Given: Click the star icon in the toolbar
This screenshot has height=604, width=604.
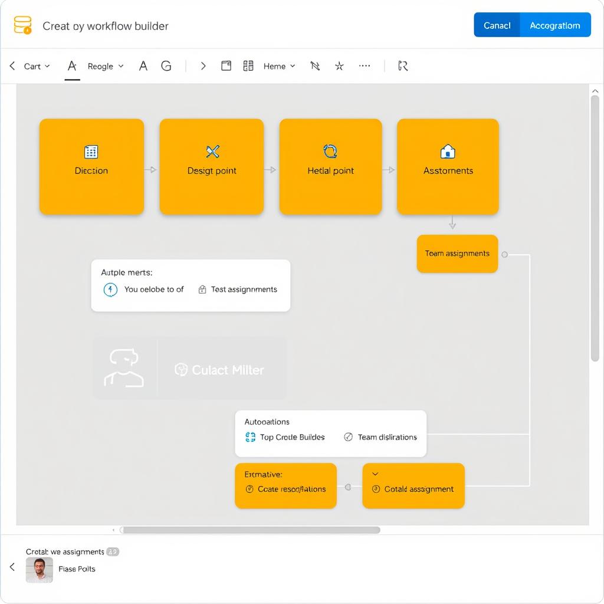Looking at the screenshot, I should click(x=339, y=66).
